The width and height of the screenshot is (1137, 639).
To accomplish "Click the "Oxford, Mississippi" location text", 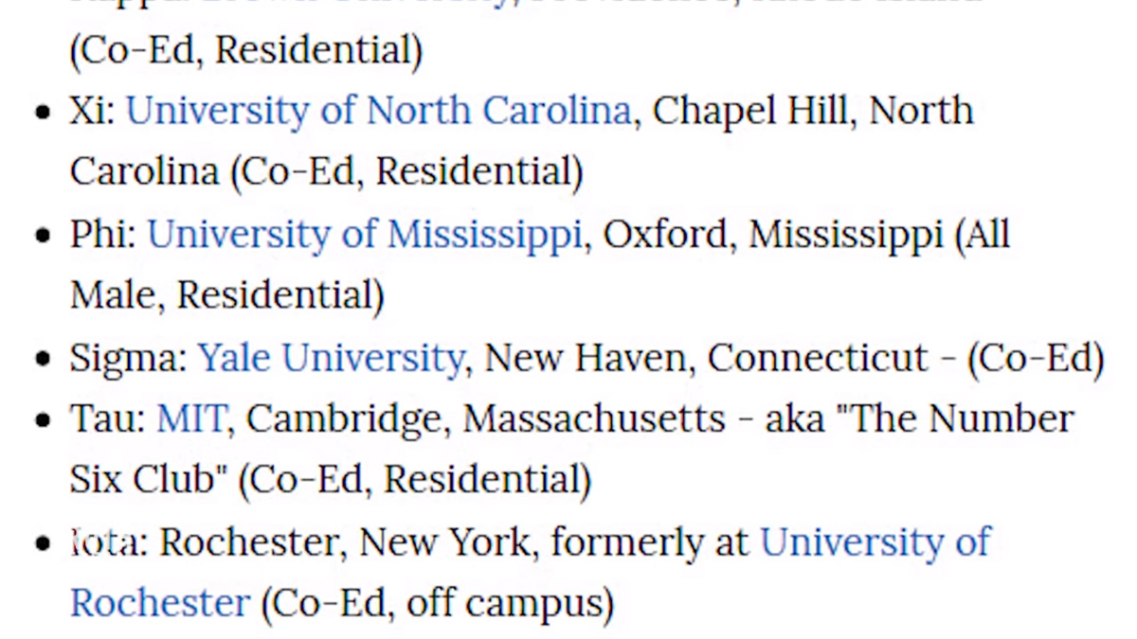I will point(772,235).
